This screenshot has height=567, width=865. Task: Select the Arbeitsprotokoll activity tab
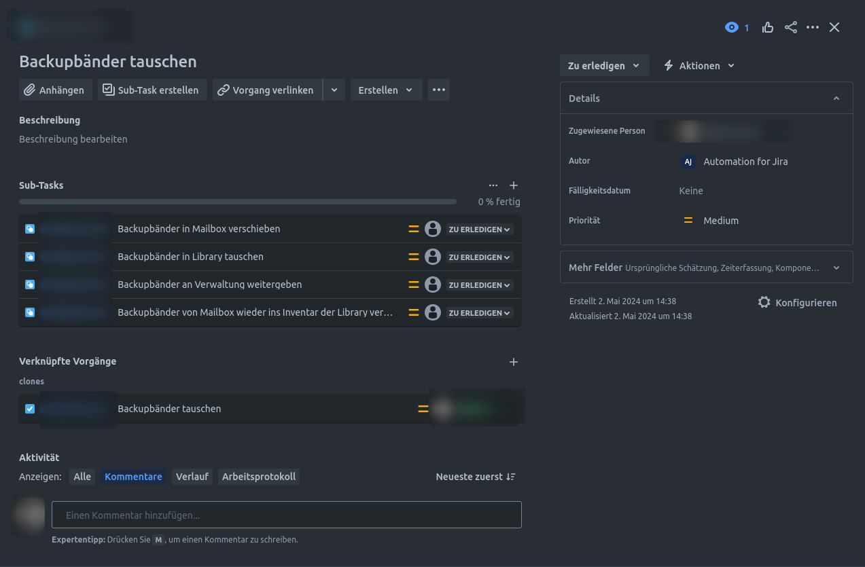pos(259,477)
